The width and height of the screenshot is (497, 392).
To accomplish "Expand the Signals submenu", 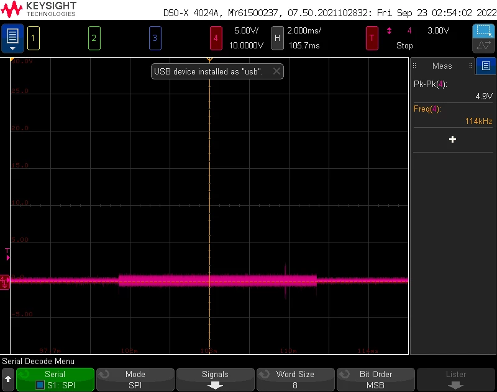I will coord(215,380).
